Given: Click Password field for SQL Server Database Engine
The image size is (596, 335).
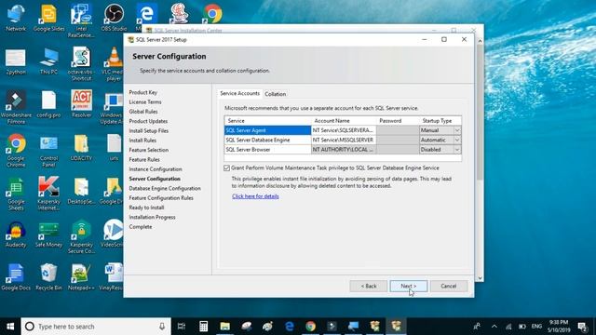Looking at the screenshot, I should (x=398, y=140).
